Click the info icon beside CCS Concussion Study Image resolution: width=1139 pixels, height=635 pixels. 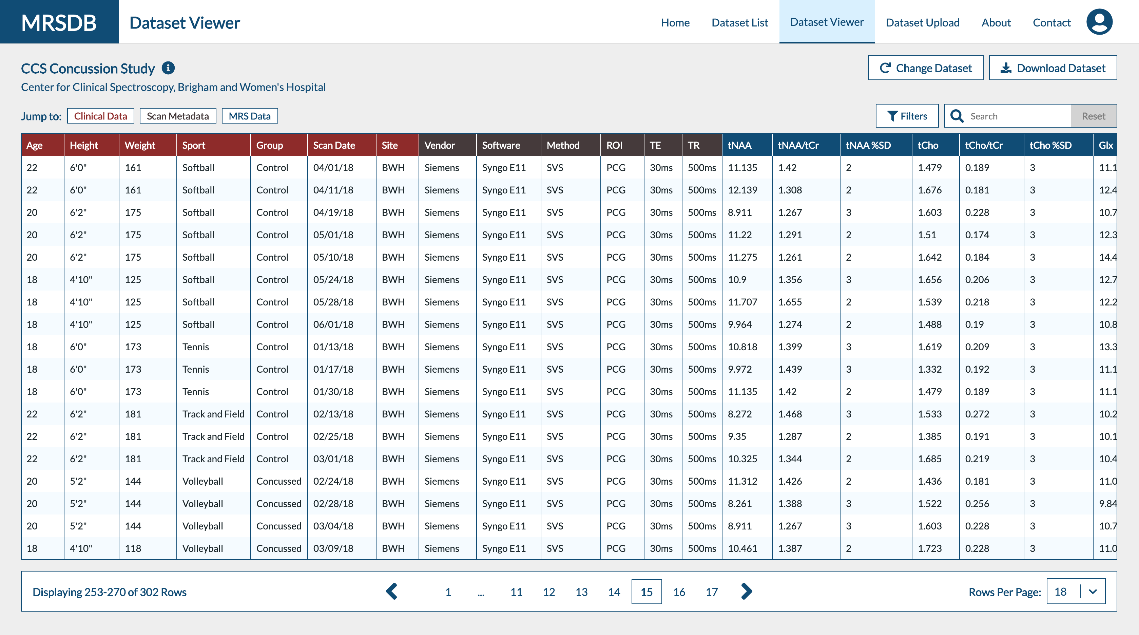[x=168, y=68]
